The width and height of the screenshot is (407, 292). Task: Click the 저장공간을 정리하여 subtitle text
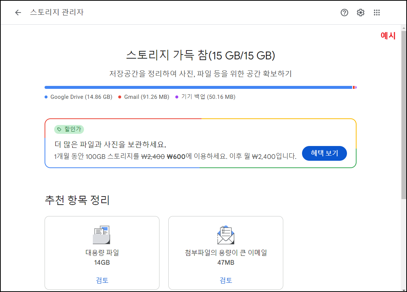click(200, 73)
